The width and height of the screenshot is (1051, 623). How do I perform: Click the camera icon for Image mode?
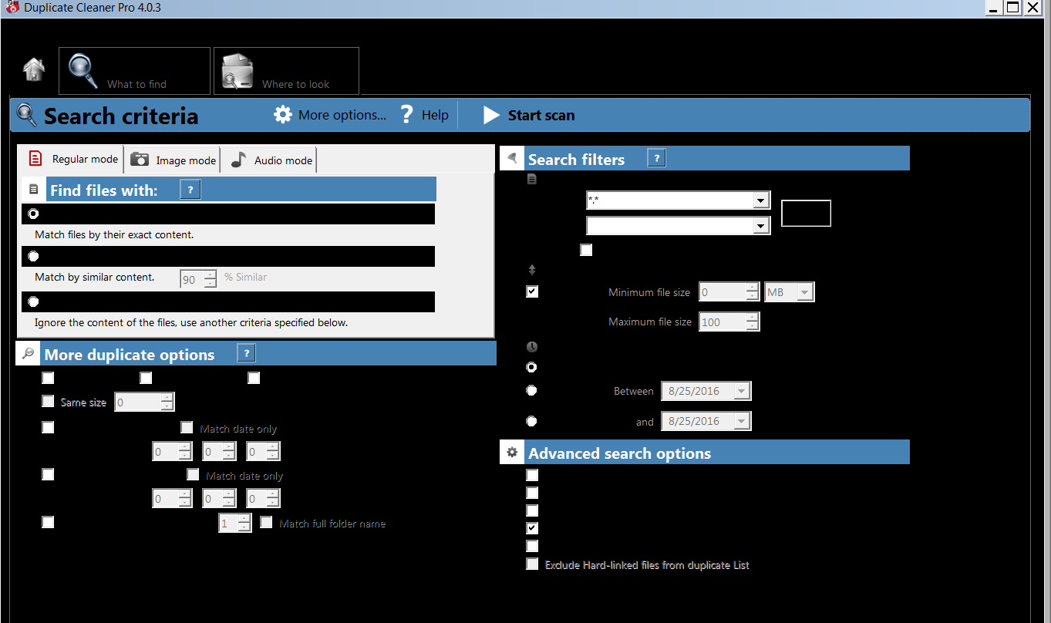(140, 160)
